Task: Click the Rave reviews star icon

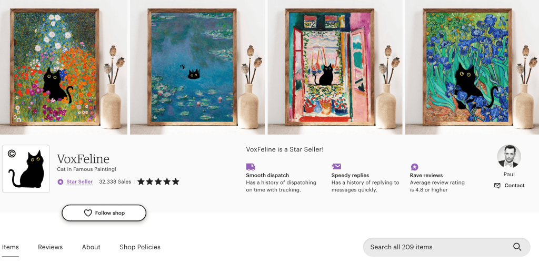Action: tap(414, 167)
